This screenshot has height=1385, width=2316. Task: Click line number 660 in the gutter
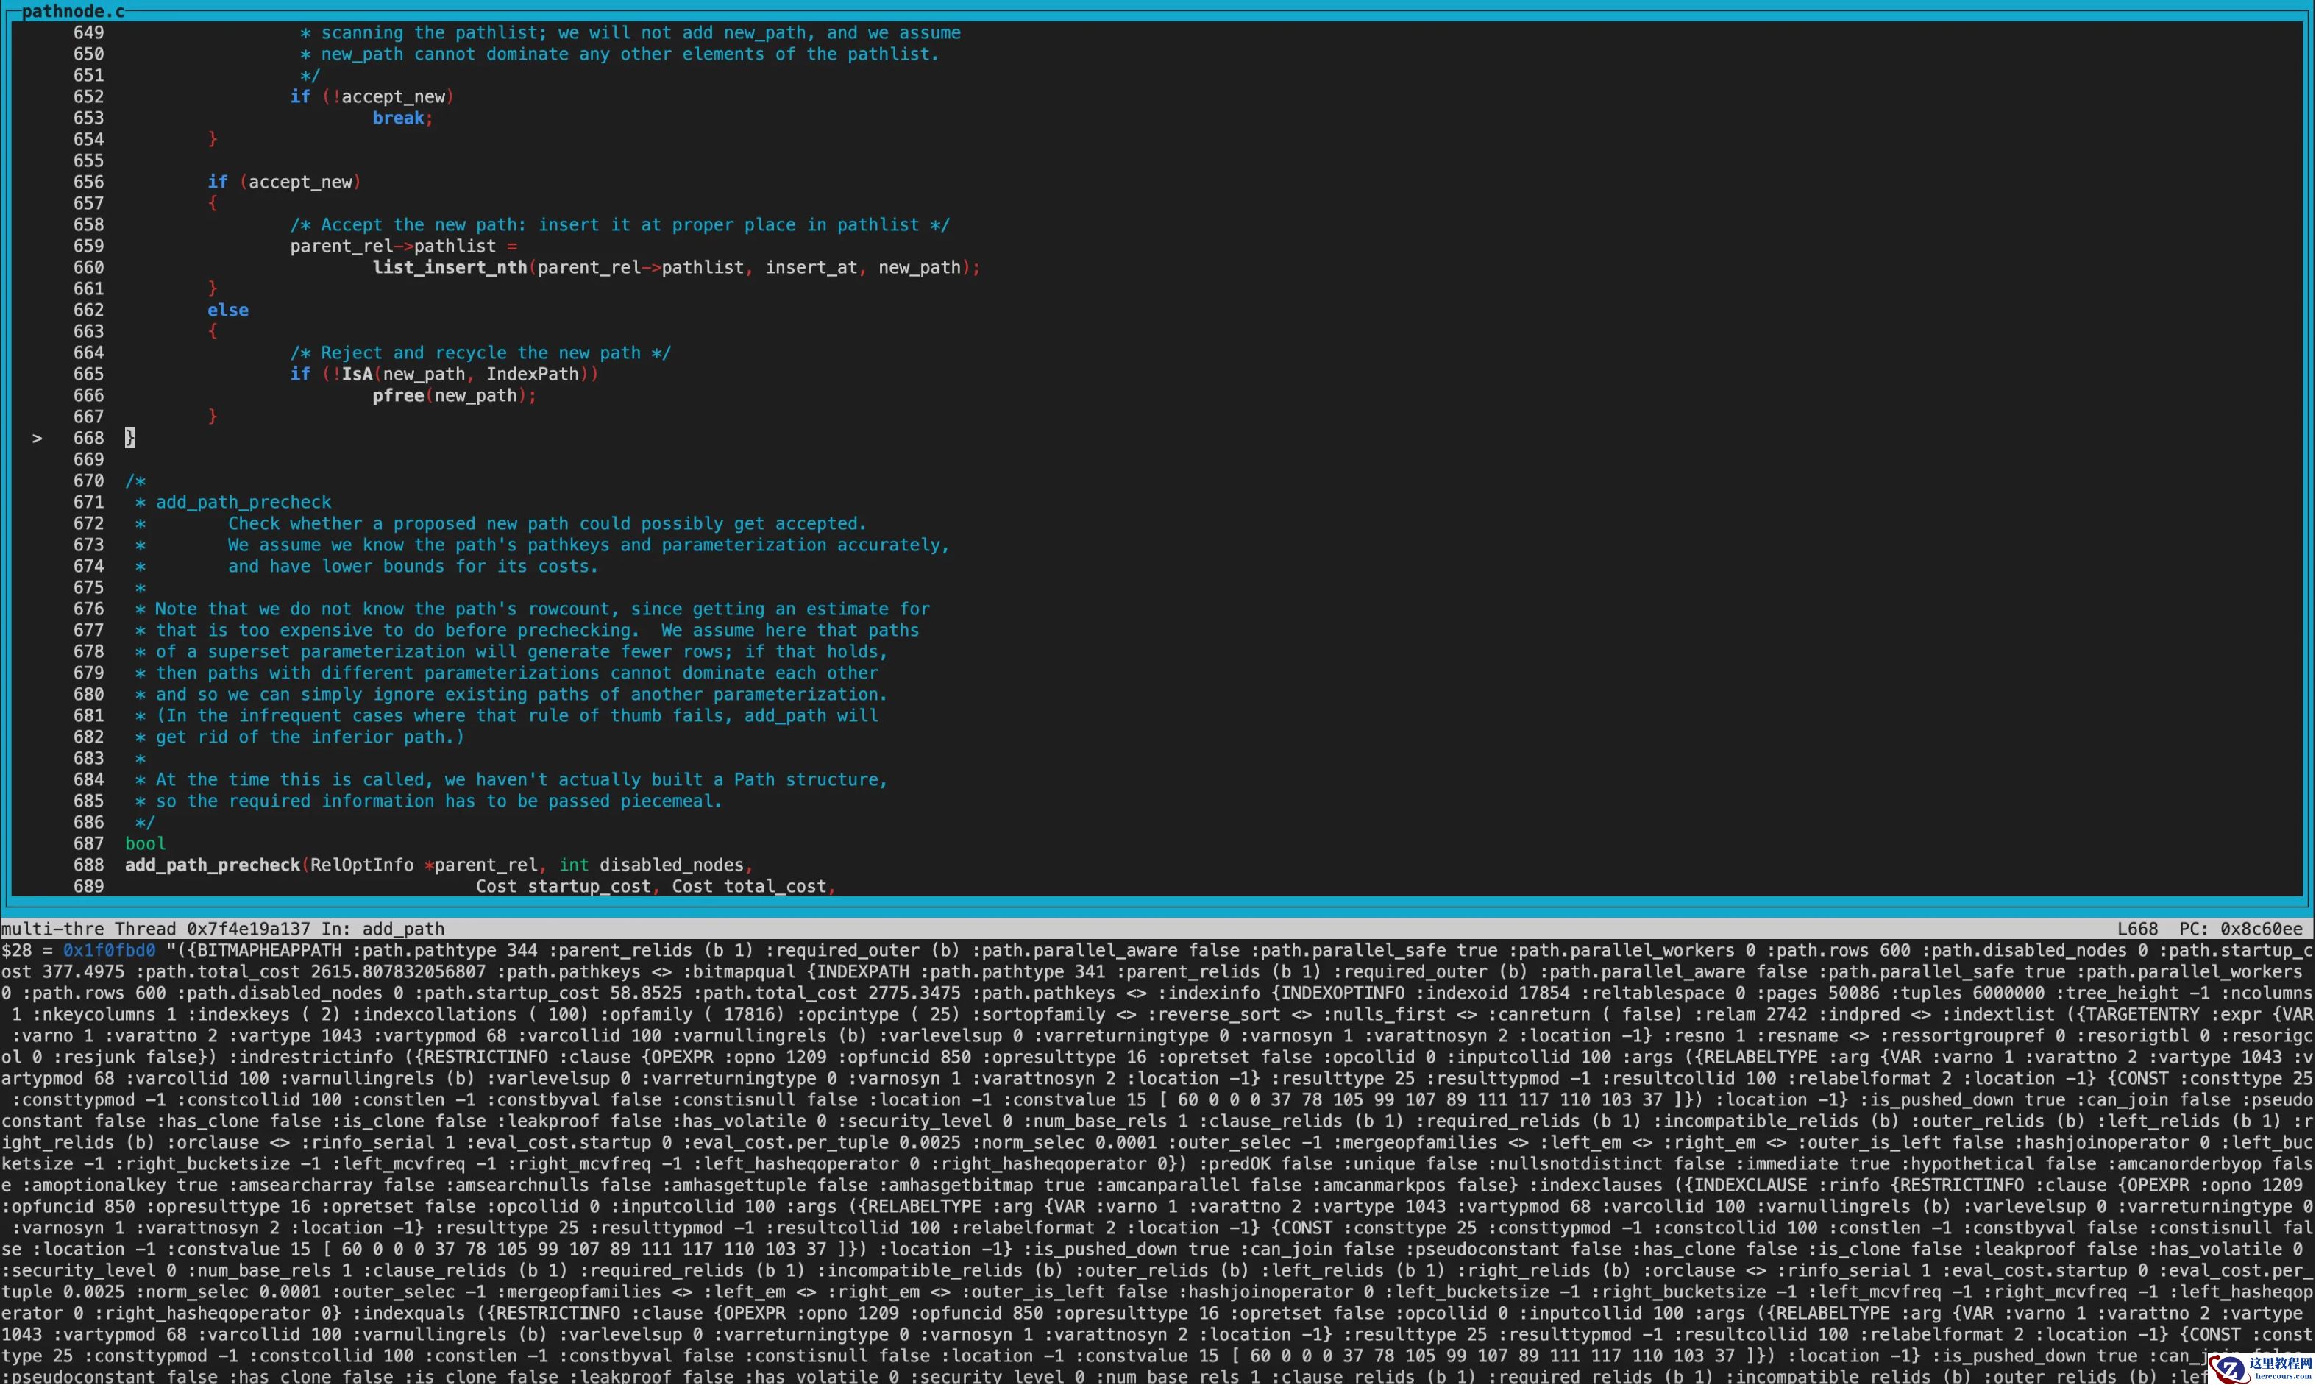pos(88,267)
